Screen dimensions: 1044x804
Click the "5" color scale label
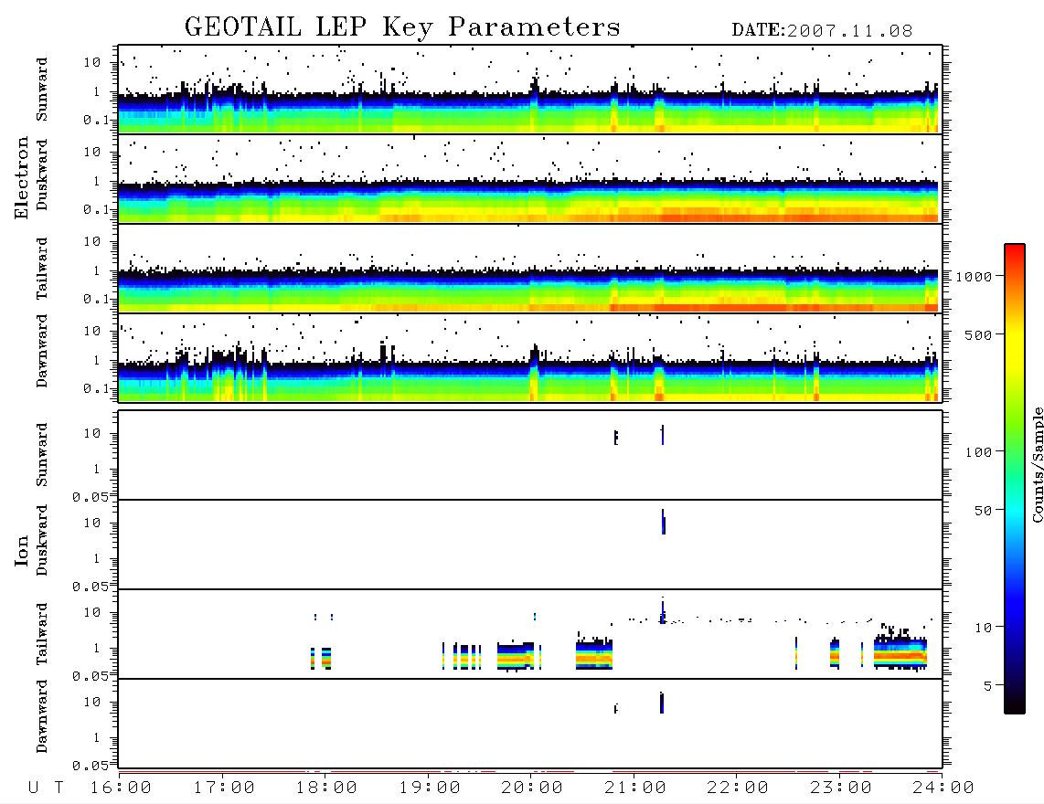(987, 686)
